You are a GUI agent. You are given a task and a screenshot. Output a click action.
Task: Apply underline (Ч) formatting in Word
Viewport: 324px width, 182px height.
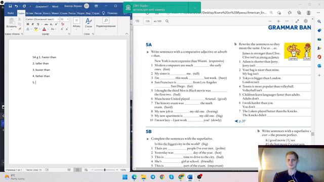click(x=37, y=24)
